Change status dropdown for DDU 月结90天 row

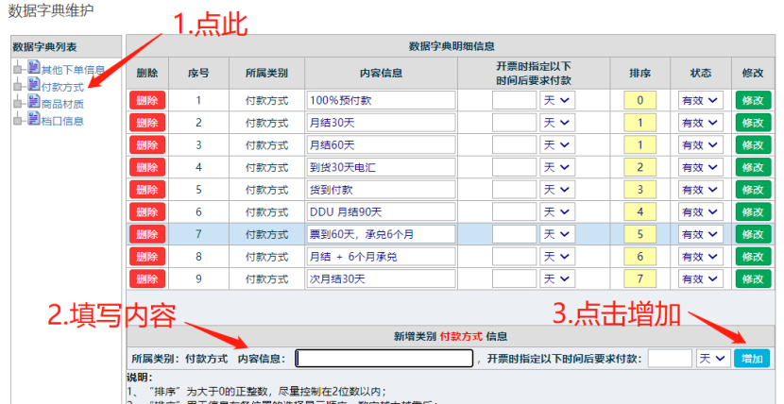pyautogui.click(x=700, y=212)
